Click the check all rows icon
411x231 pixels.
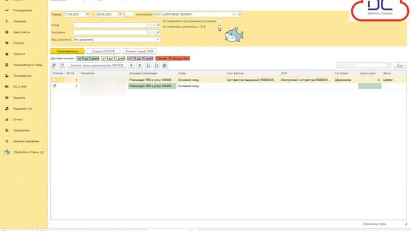[54, 65]
